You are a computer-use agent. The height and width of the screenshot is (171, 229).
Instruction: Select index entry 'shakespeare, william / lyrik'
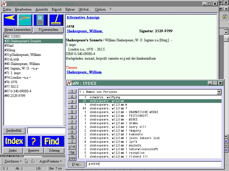[x=150, y=142]
